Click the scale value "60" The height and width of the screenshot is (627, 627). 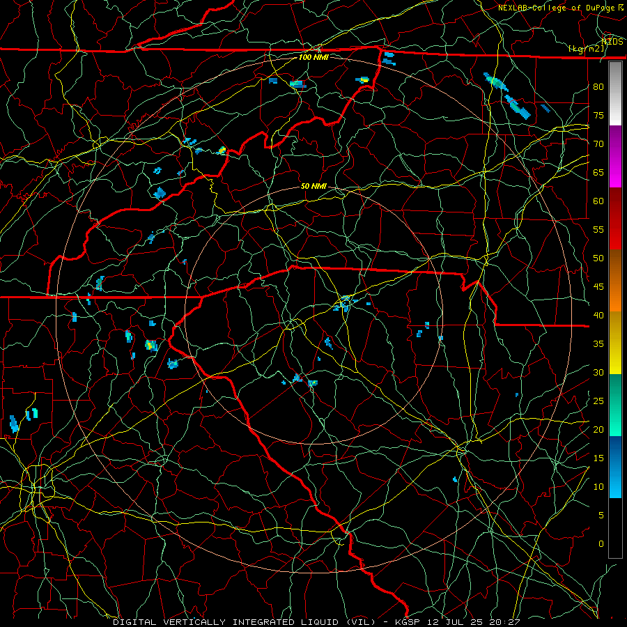tap(598, 201)
